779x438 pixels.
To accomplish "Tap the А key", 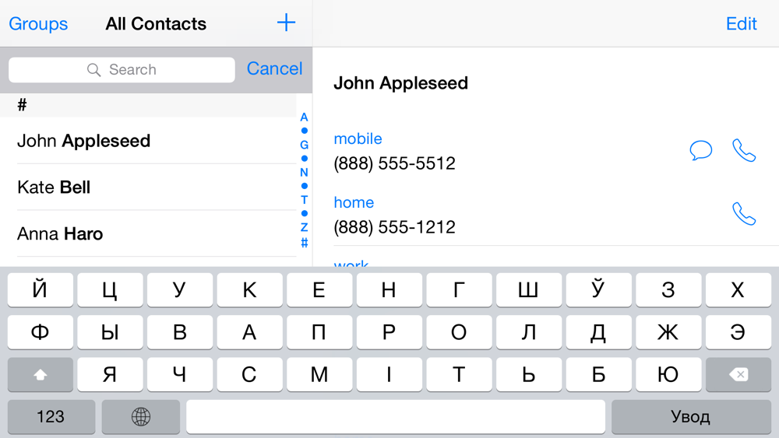I will pyautogui.click(x=249, y=332).
